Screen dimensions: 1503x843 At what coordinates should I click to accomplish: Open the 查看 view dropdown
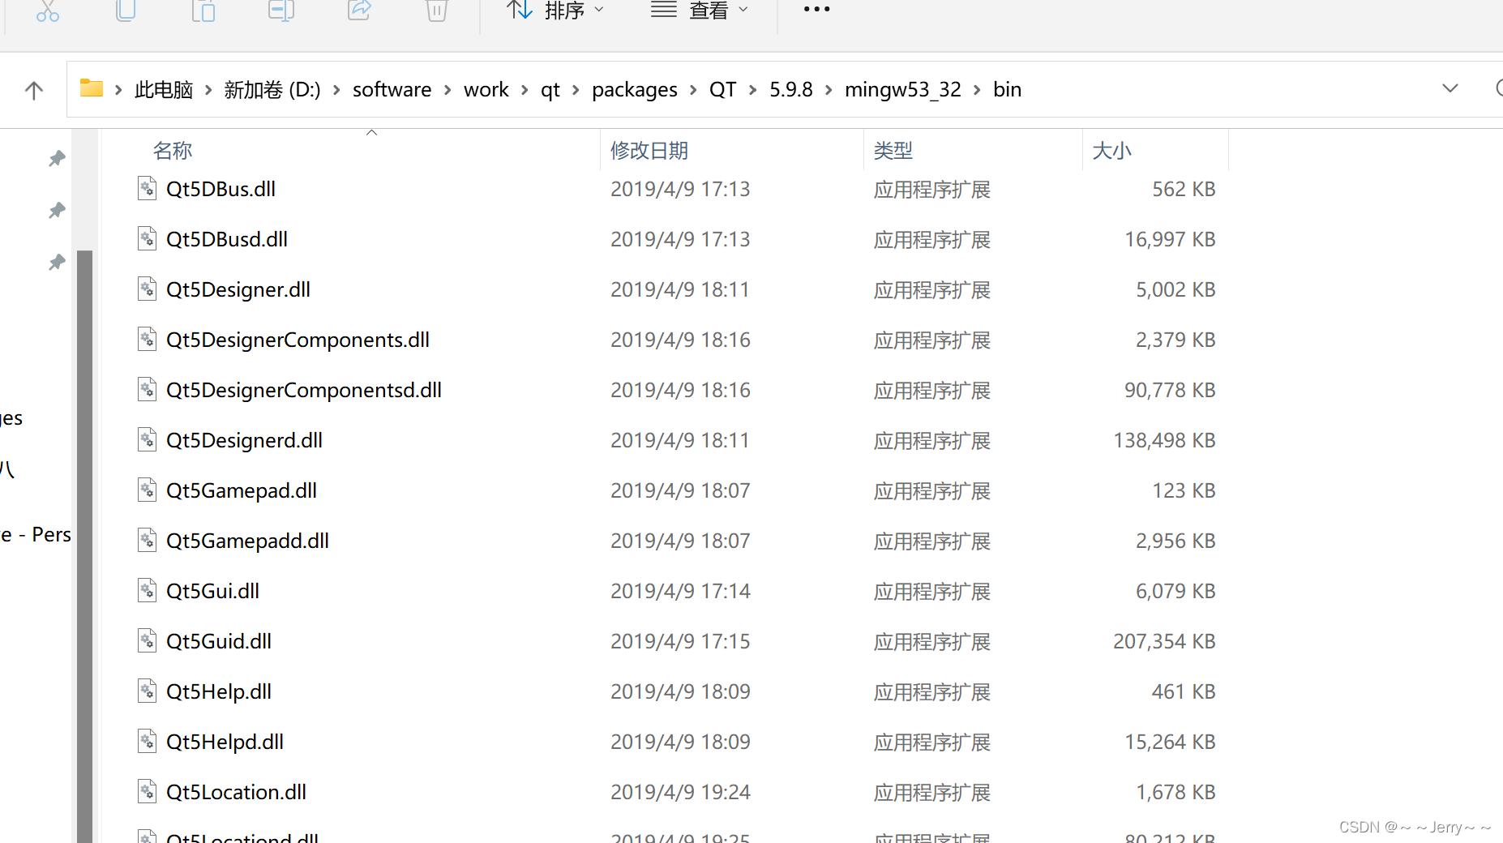(x=700, y=10)
